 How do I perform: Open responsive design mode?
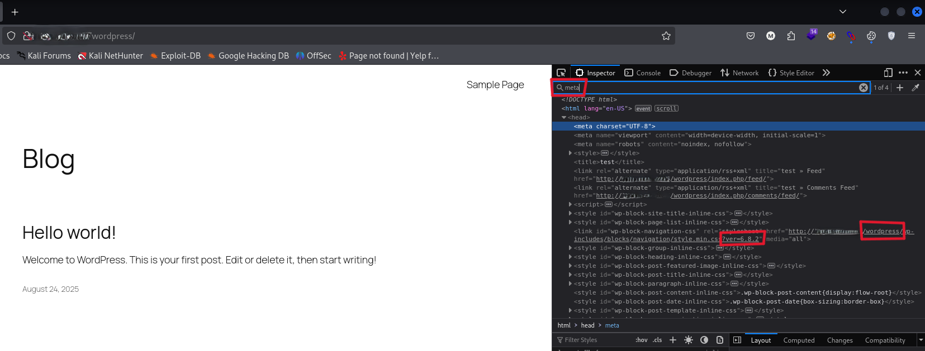click(x=888, y=73)
